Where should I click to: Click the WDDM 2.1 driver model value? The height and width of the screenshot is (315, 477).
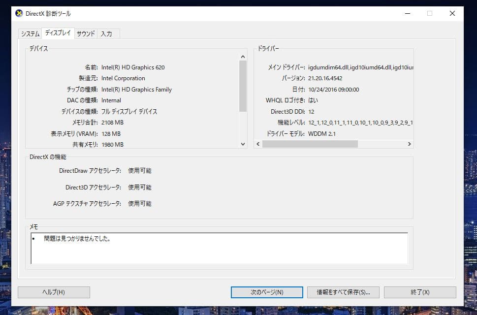(x=322, y=134)
